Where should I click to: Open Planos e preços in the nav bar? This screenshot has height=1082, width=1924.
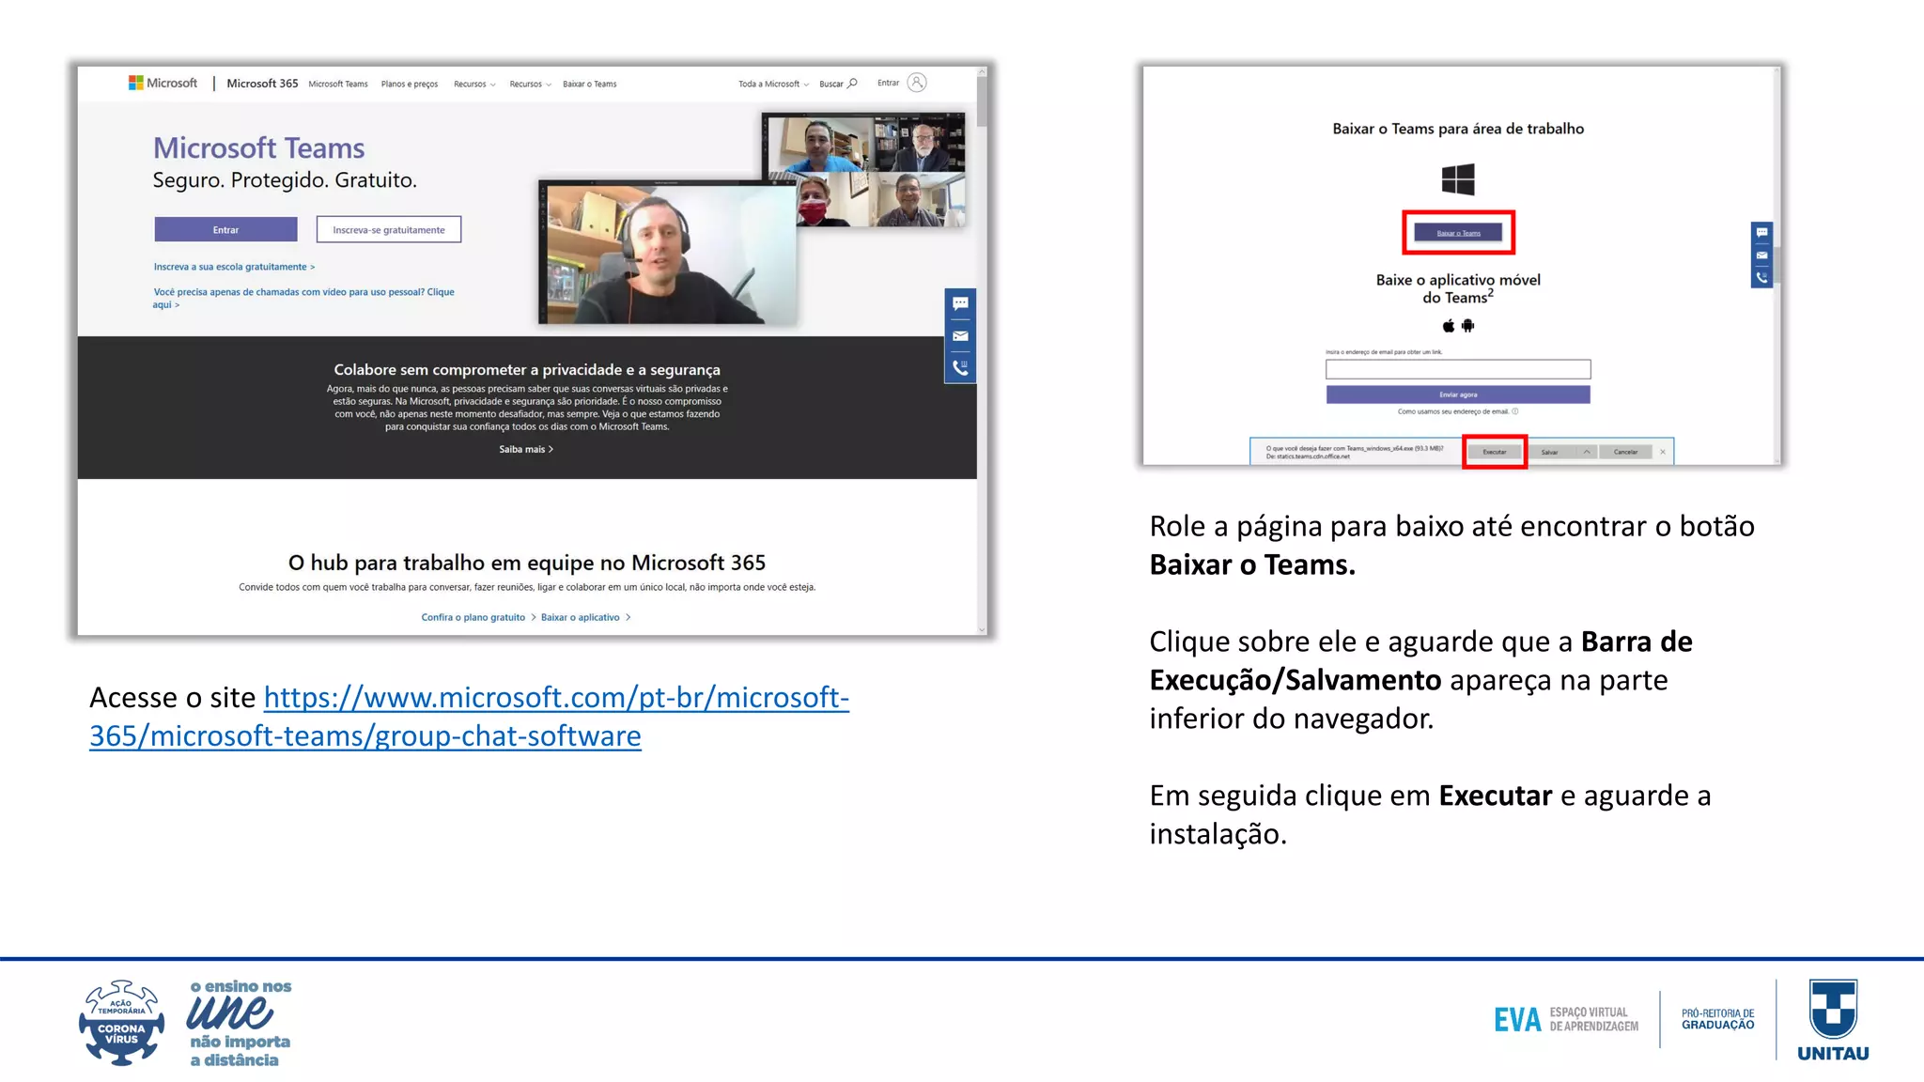click(410, 85)
